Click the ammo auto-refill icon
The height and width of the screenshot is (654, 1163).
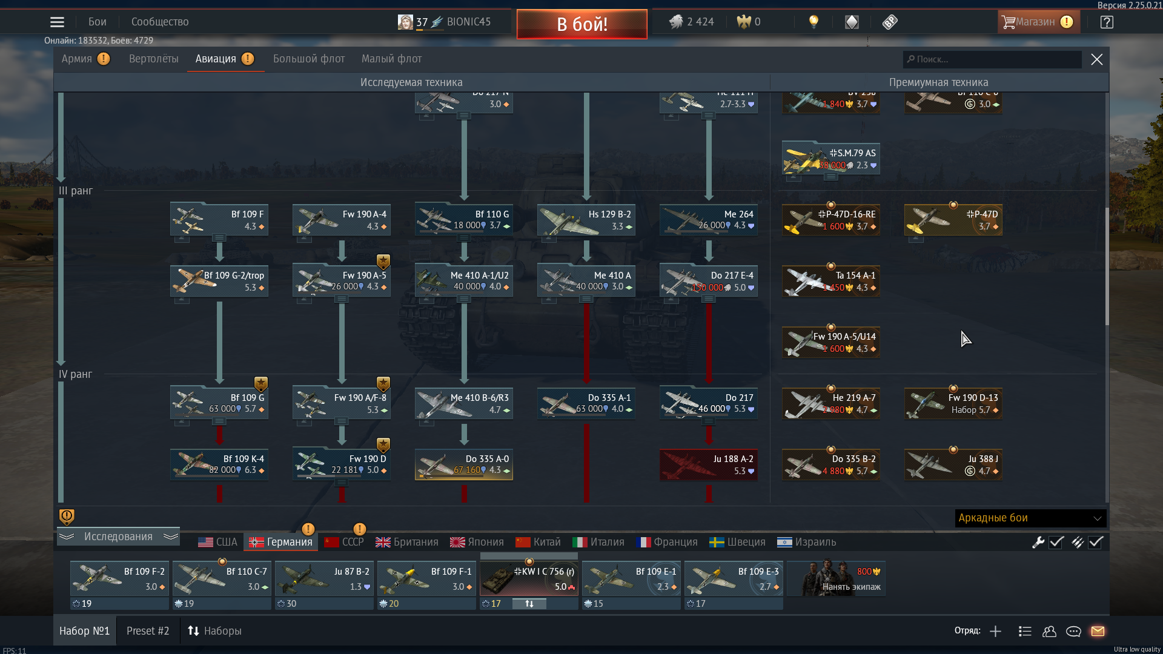pyautogui.click(x=1077, y=542)
